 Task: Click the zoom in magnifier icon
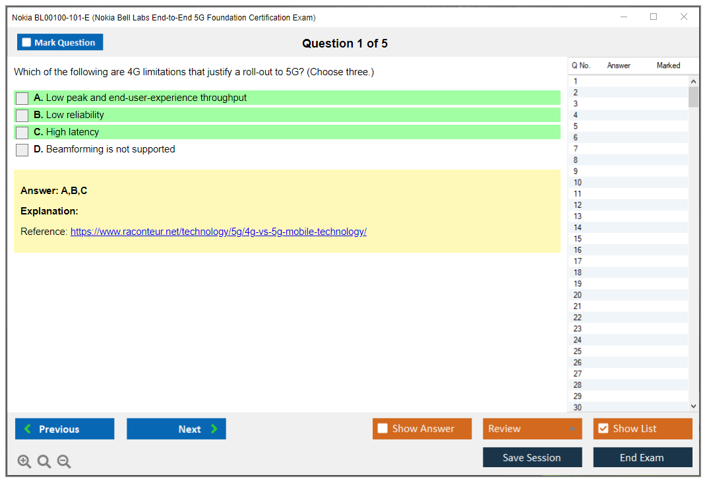(24, 462)
